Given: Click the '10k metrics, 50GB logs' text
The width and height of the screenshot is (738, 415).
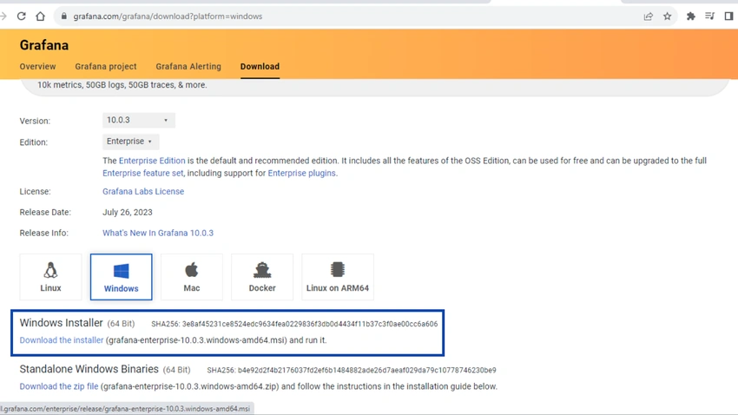Looking at the screenshot, I should click(x=122, y=85).
